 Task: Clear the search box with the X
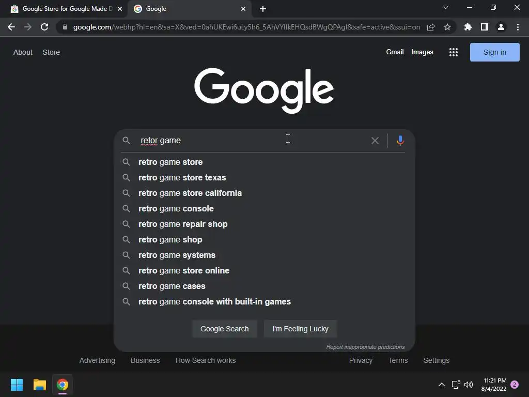coord(375,141)
